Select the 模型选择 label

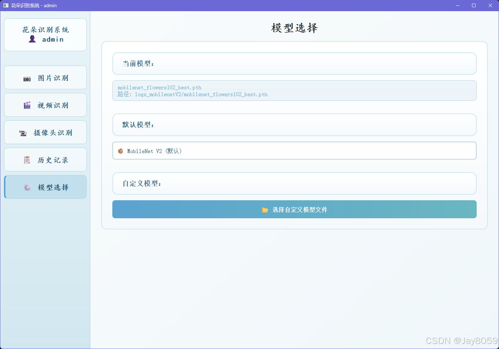point(53,187)
